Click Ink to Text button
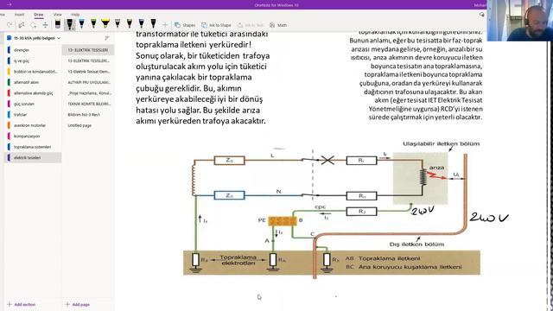 251,25
